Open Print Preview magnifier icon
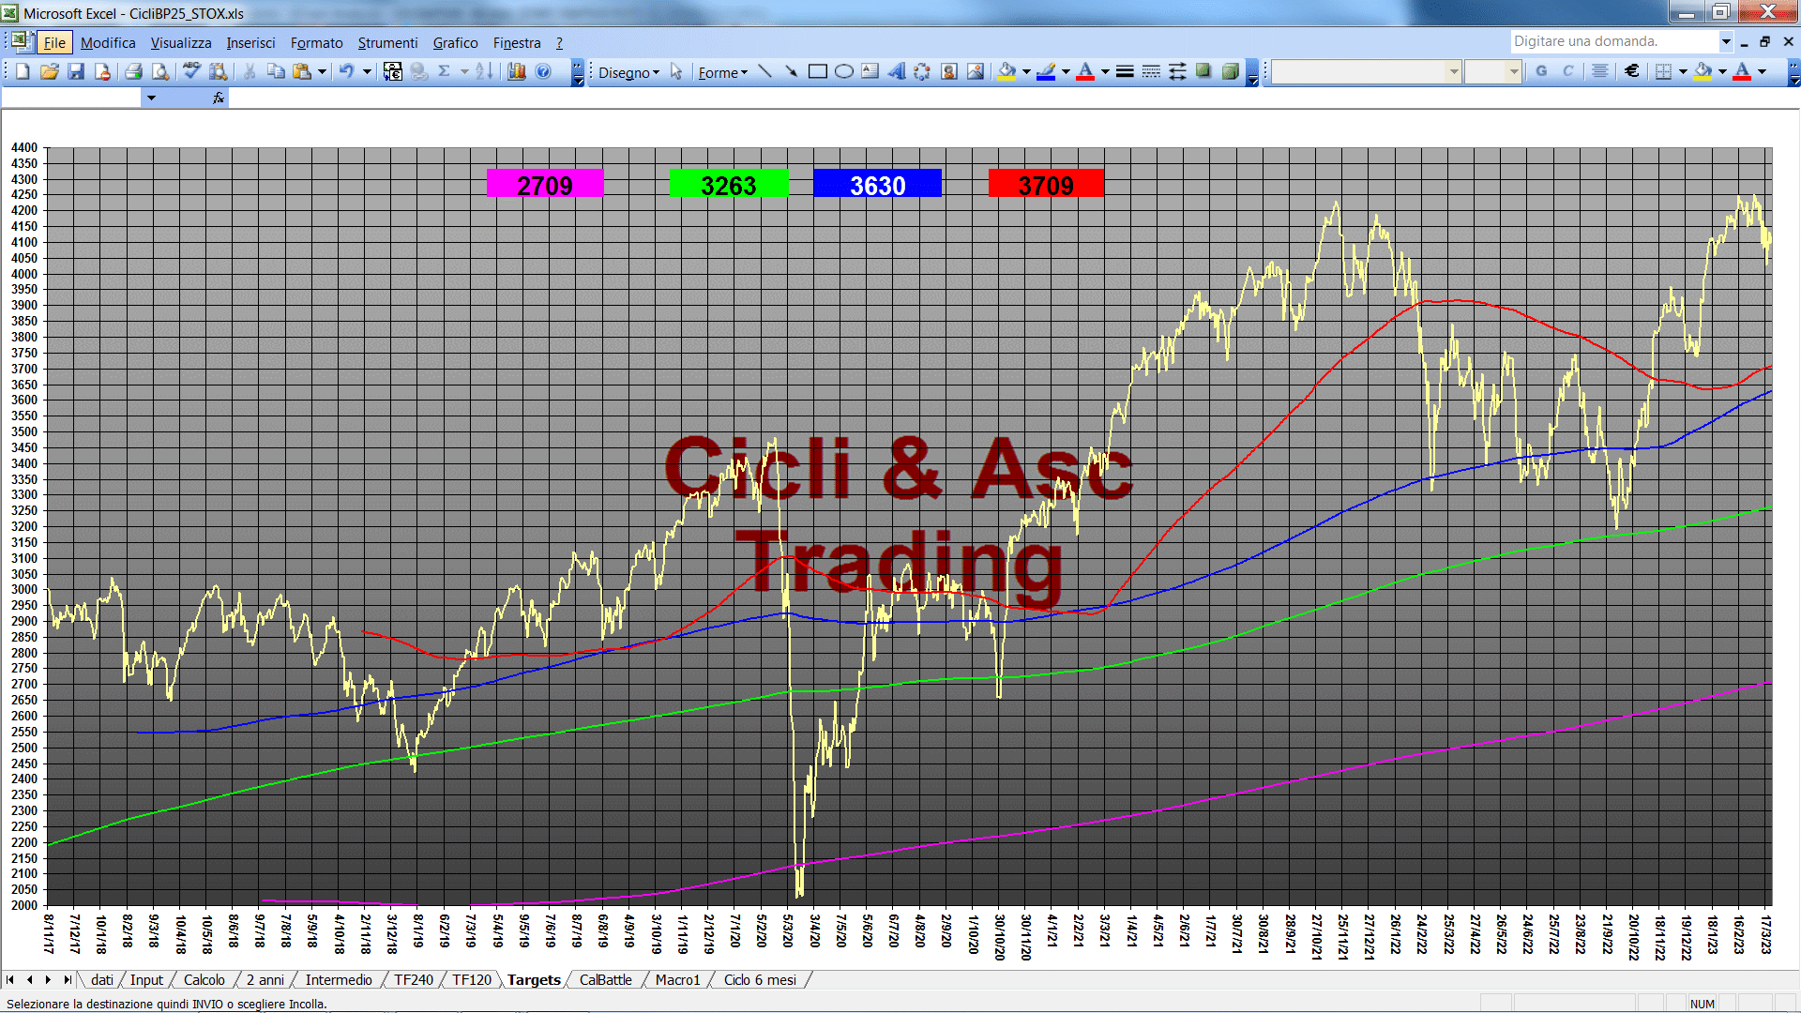The width and height of the screenshot is (1801, 1013). (160, 71)
